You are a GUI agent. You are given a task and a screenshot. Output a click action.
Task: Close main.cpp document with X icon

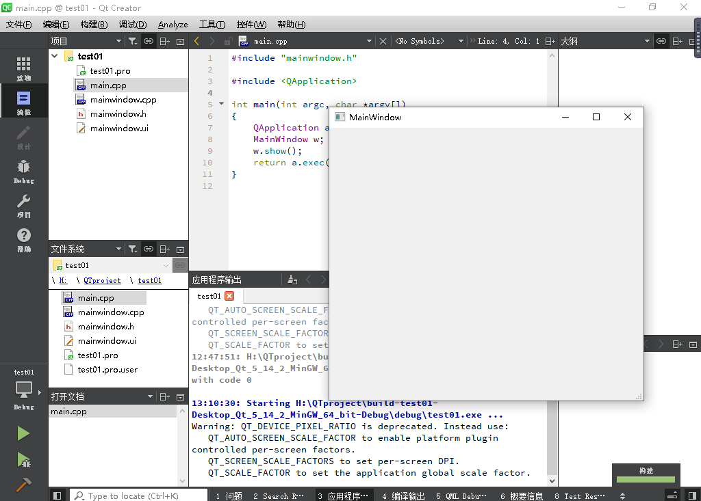tap(383, 41)
